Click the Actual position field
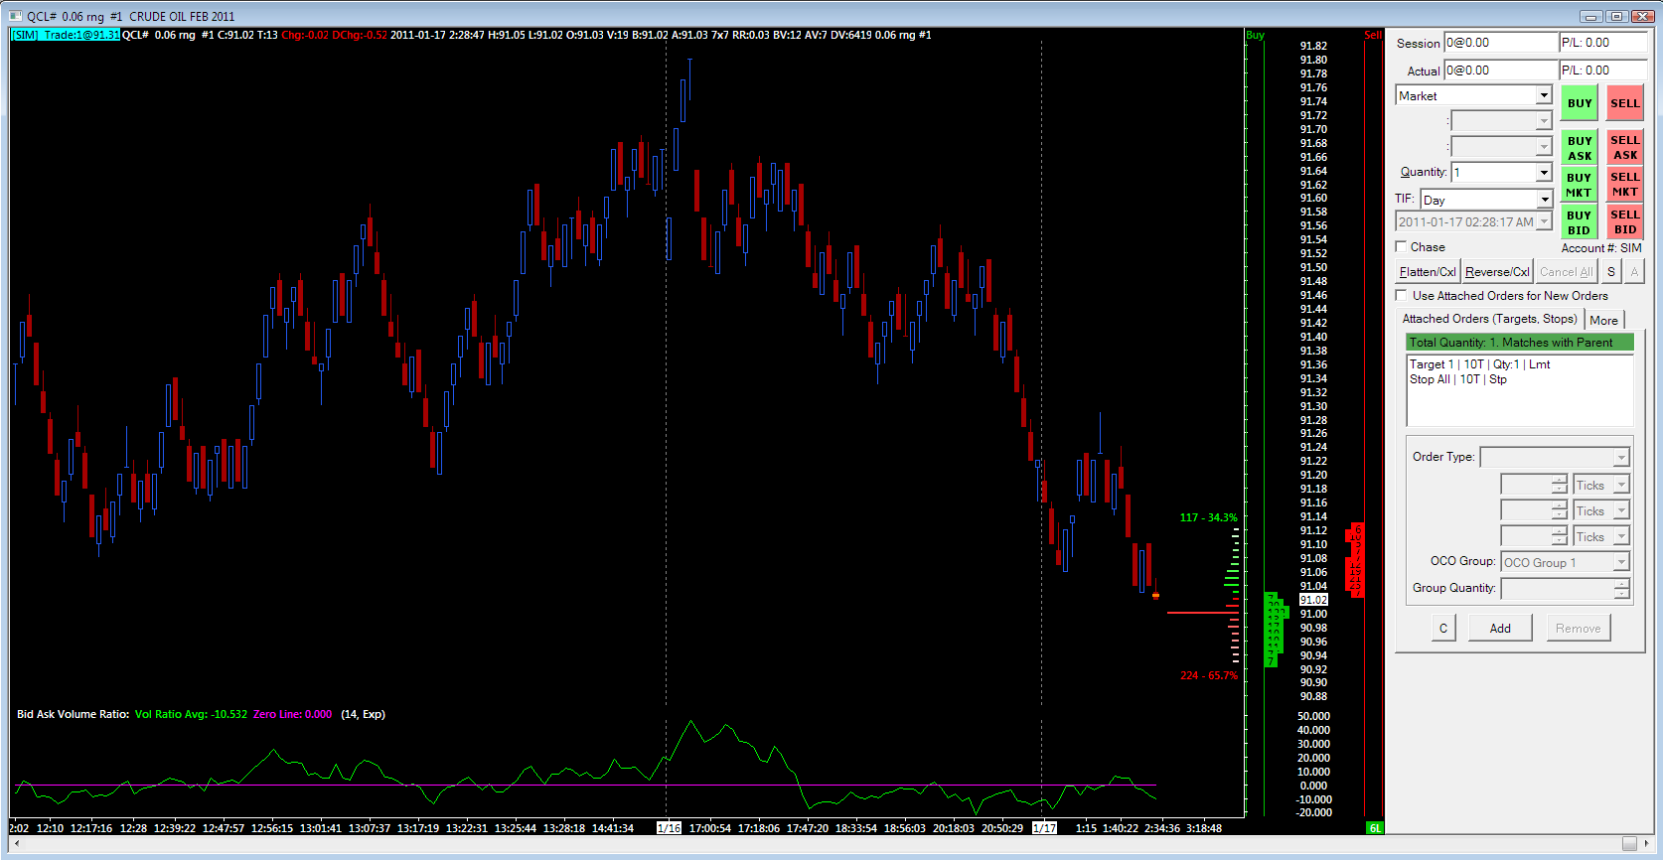This screenshot has width=1663, height=860. coord(1500,71)
